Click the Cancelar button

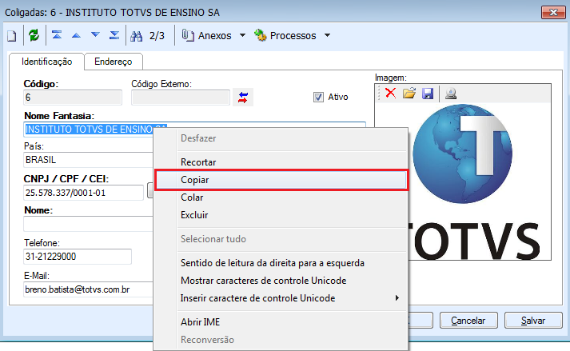pyautogui.click(x=468, y=321)
